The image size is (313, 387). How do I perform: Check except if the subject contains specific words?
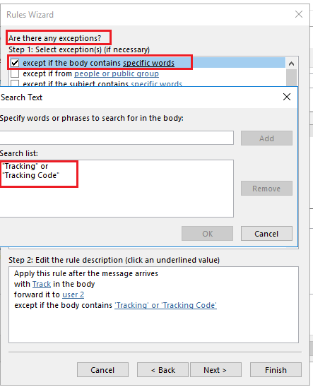pos(15,83)
